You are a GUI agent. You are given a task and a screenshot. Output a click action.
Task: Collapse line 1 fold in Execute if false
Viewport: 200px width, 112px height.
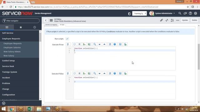point(71,77)
